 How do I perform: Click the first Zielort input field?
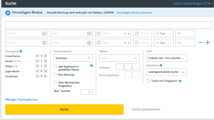point(68,33)
